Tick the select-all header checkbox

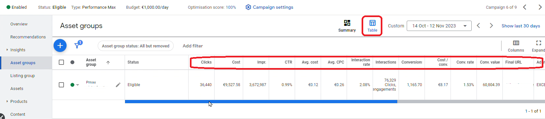[x=61, y=62]
